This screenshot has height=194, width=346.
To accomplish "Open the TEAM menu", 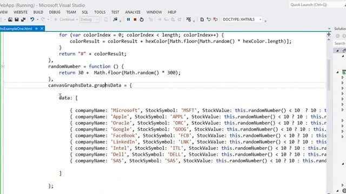I will pos(71,12).
